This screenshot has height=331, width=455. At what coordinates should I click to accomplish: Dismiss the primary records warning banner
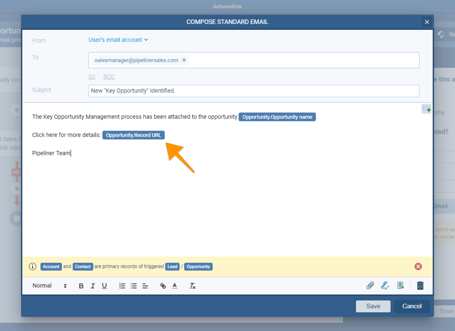click(x=418, y=266)
